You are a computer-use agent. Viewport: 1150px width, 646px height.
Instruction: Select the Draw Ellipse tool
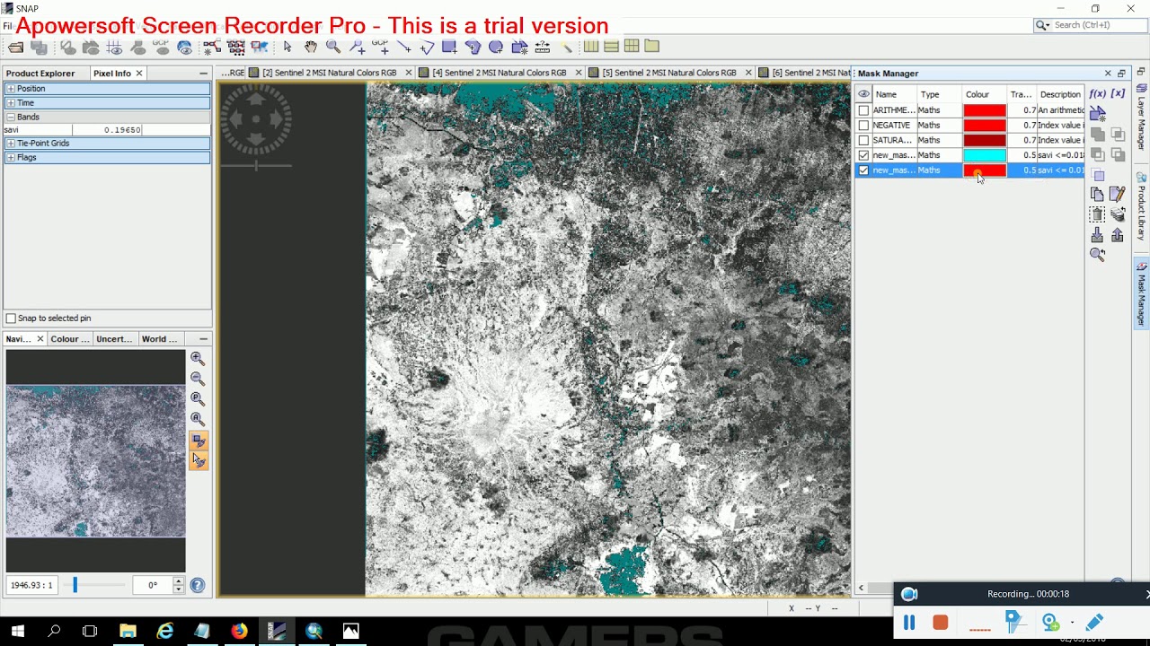click(x=496, y=47)
